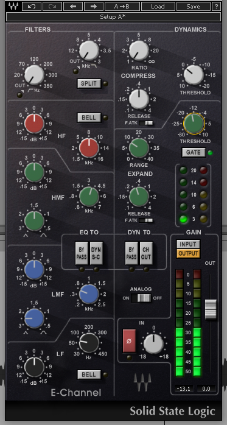Click the red phase invert button

(x=129, y=341)
